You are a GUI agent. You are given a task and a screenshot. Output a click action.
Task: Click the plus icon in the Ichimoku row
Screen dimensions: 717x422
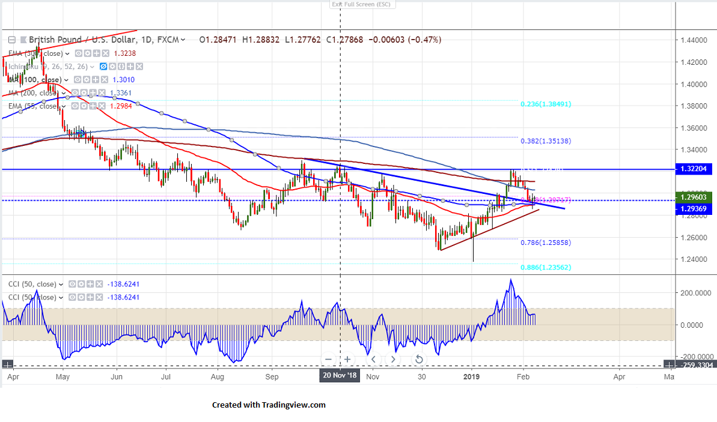pos(130,67)
